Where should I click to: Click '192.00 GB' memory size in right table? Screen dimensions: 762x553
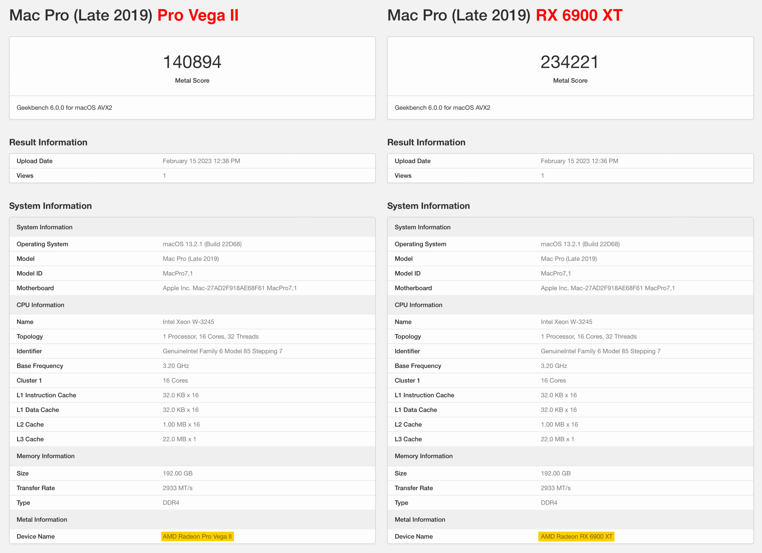point(556,473)
